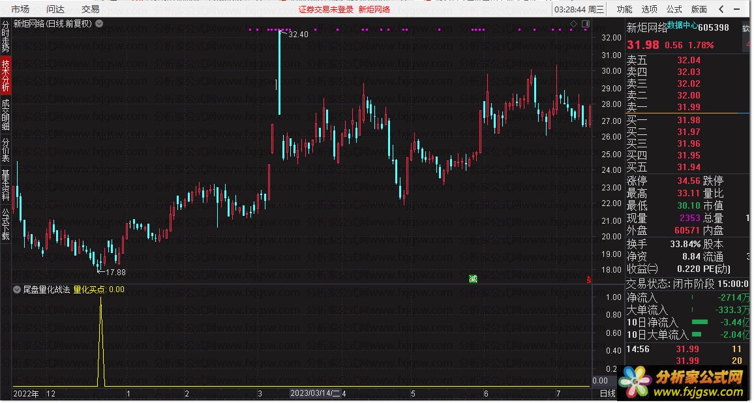Click the 卖三 price 32.02
The image size is (754, 403).
pos(689,83)
